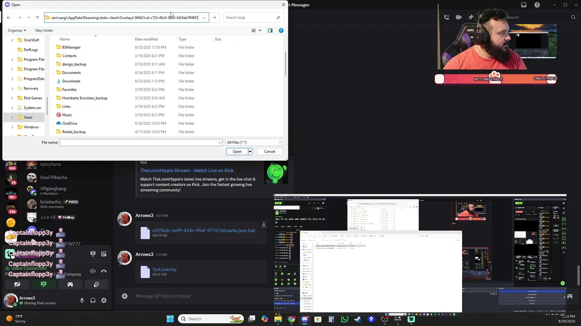
Task: Open file dialog help
Action: click(x=281, y=30)
